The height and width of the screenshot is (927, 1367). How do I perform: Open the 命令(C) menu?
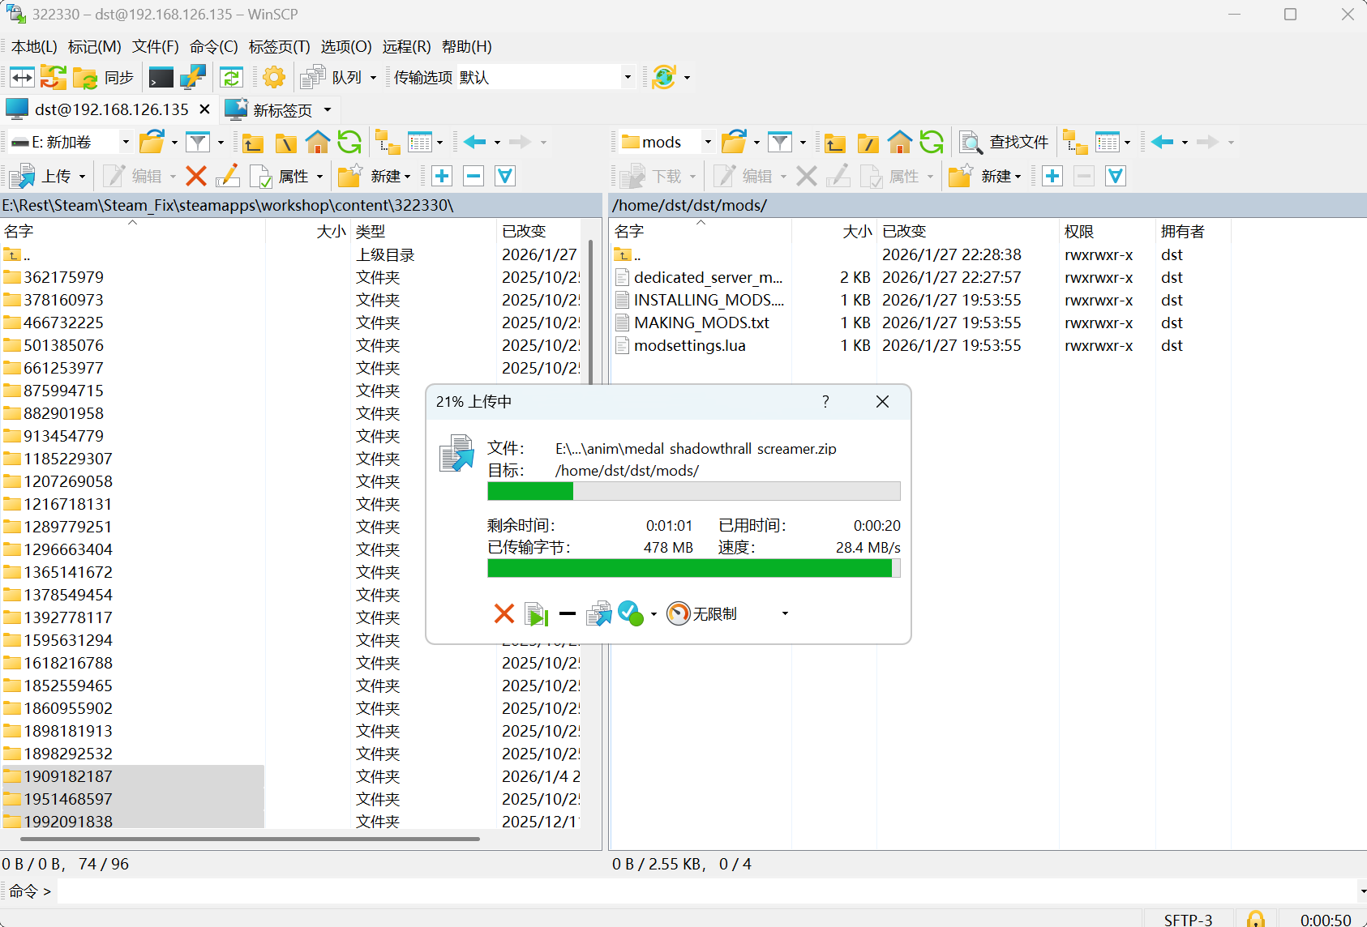click(x=213, y=47)
